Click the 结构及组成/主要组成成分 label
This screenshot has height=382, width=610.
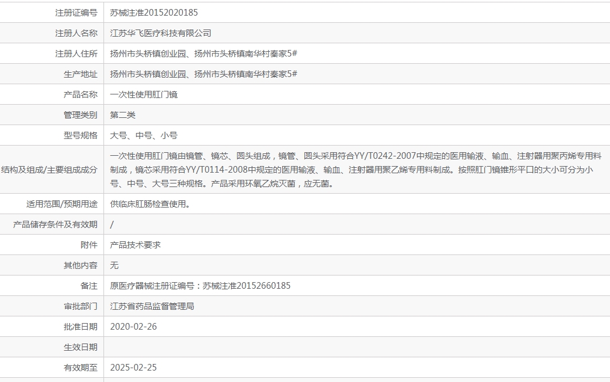coord(49,170)
